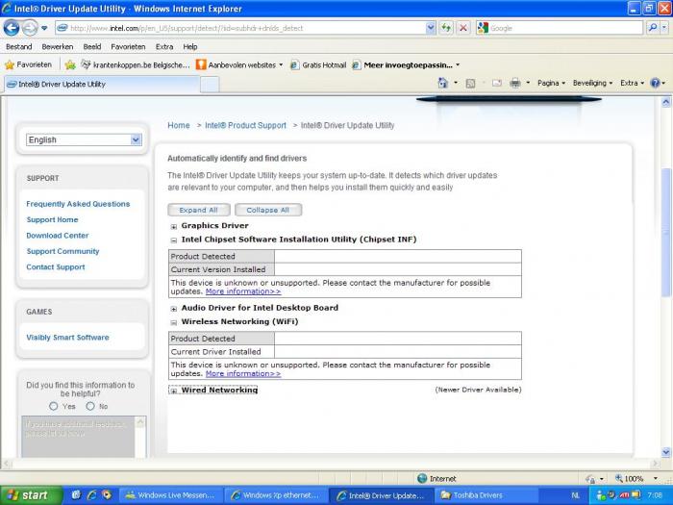Select the Intel Driver Update Utility tab
Screen dimensions: 673x505
[101, 85]
